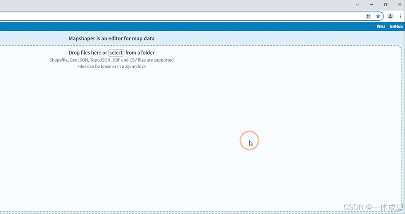The height and width of the screenshot is (214, 405).
Task: Expand the tab search chevron
Action: 358,4
